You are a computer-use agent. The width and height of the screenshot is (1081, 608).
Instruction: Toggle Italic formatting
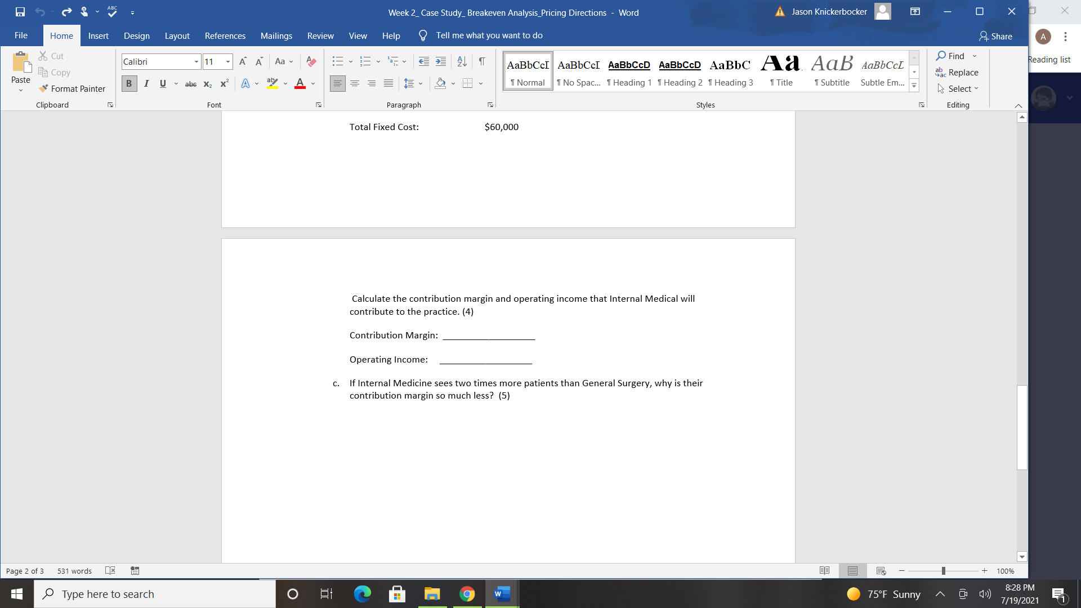(146, 84)
